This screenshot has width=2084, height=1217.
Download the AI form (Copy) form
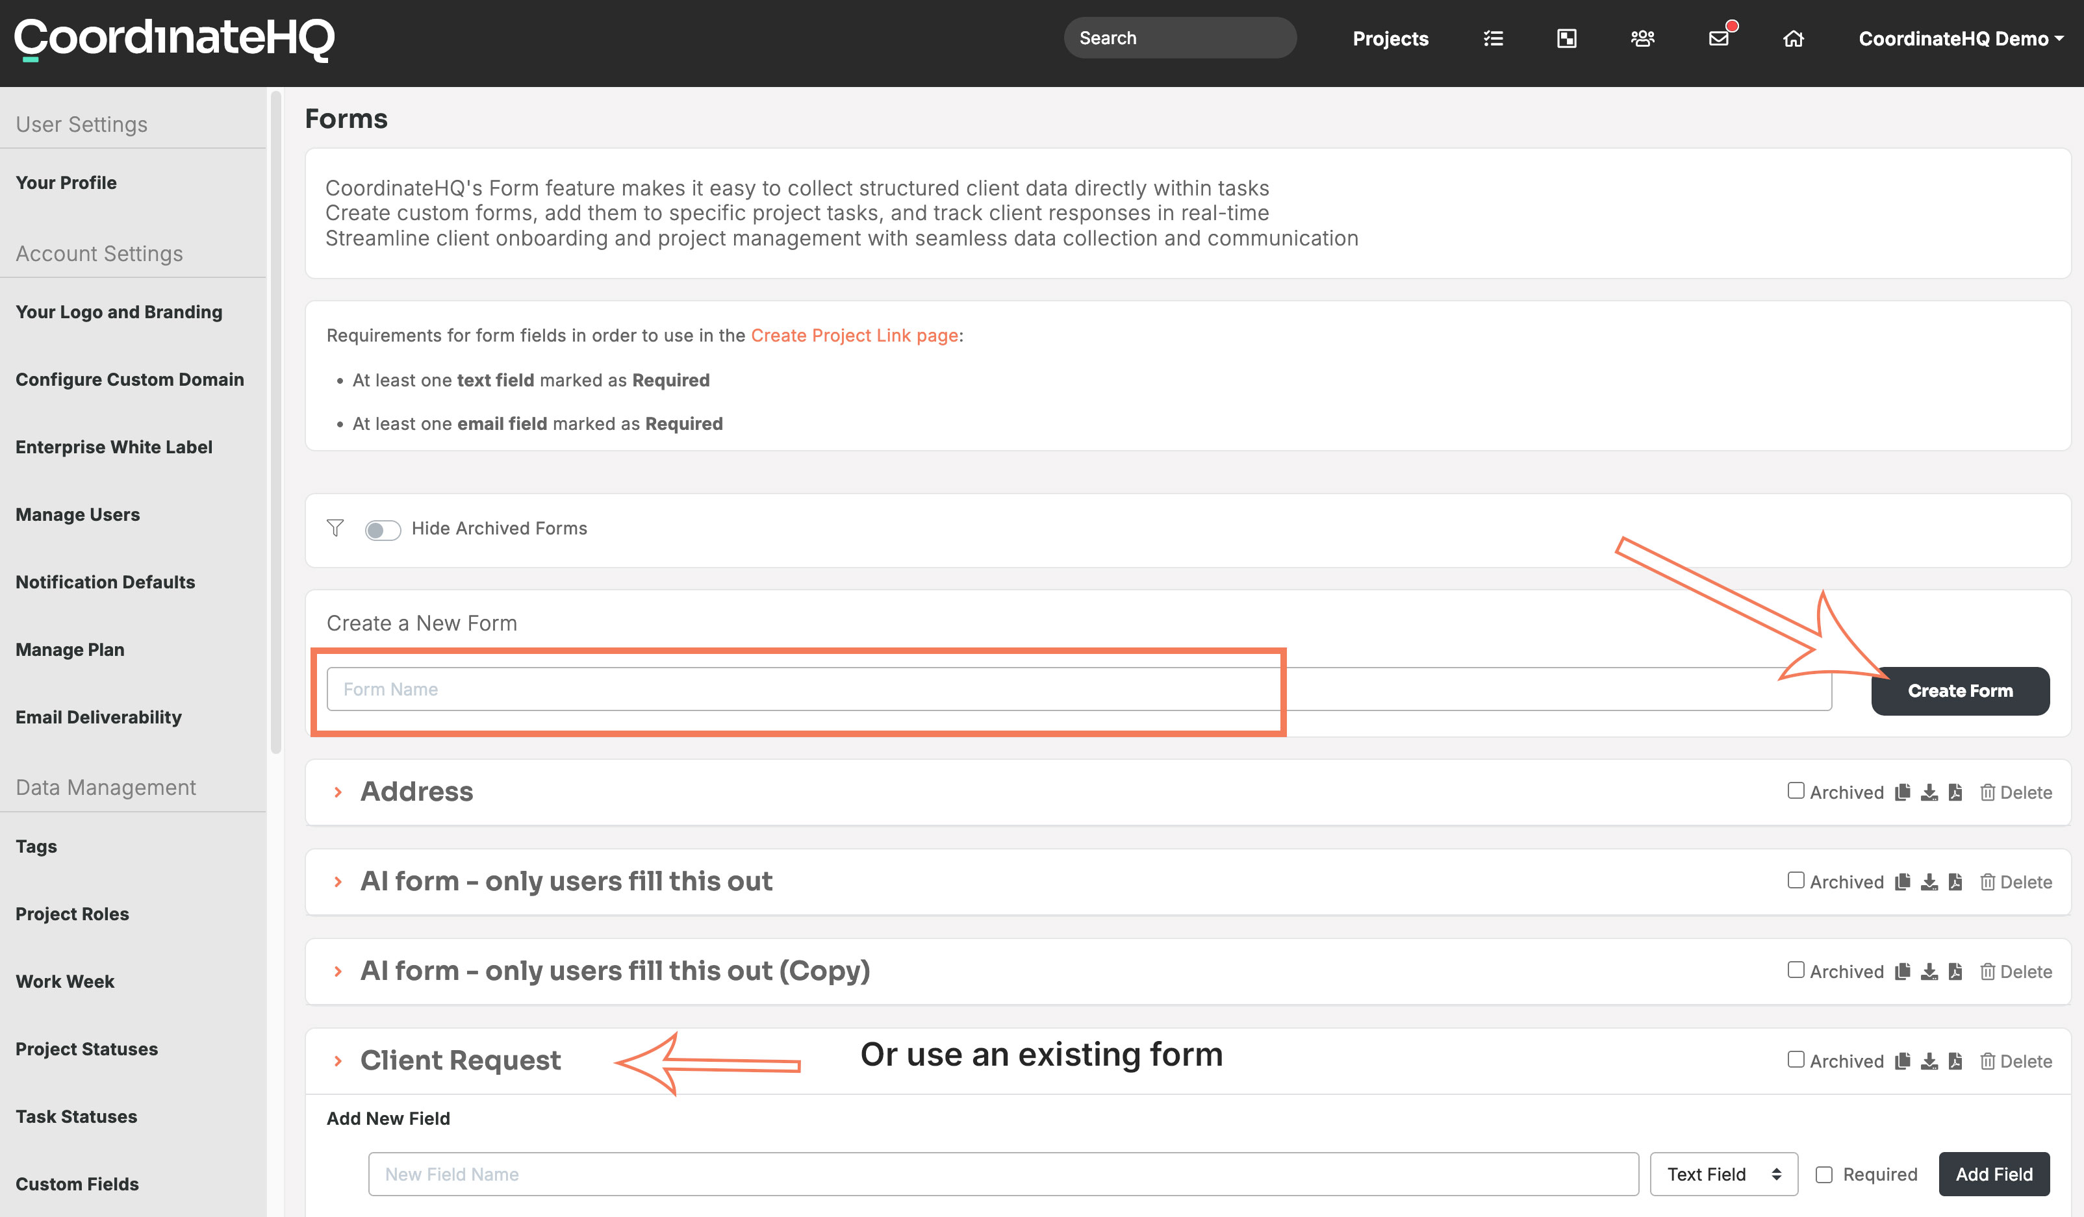point(1929,971)
